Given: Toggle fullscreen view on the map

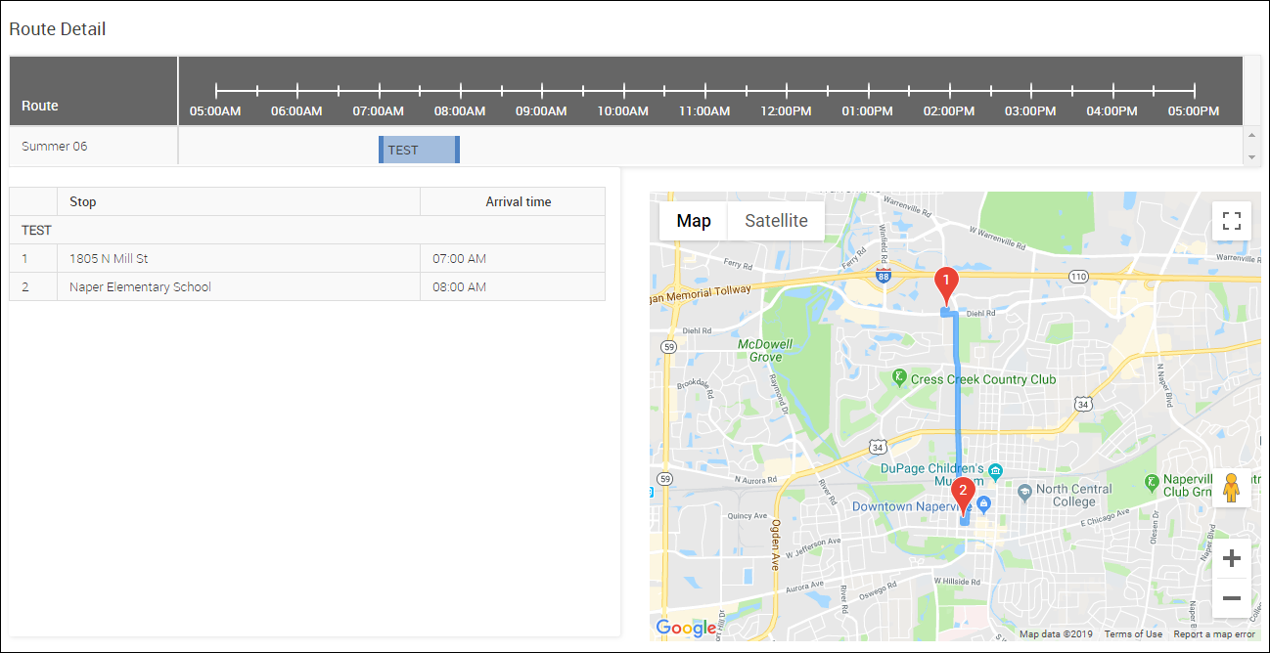Looking at the screenshot, I should point(1231,221).
